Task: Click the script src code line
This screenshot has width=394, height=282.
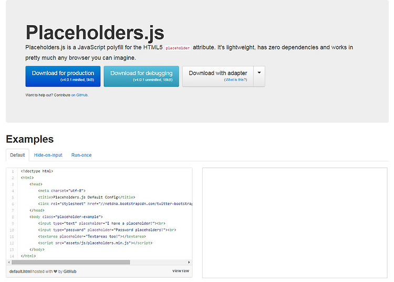Action: [95, 243]
